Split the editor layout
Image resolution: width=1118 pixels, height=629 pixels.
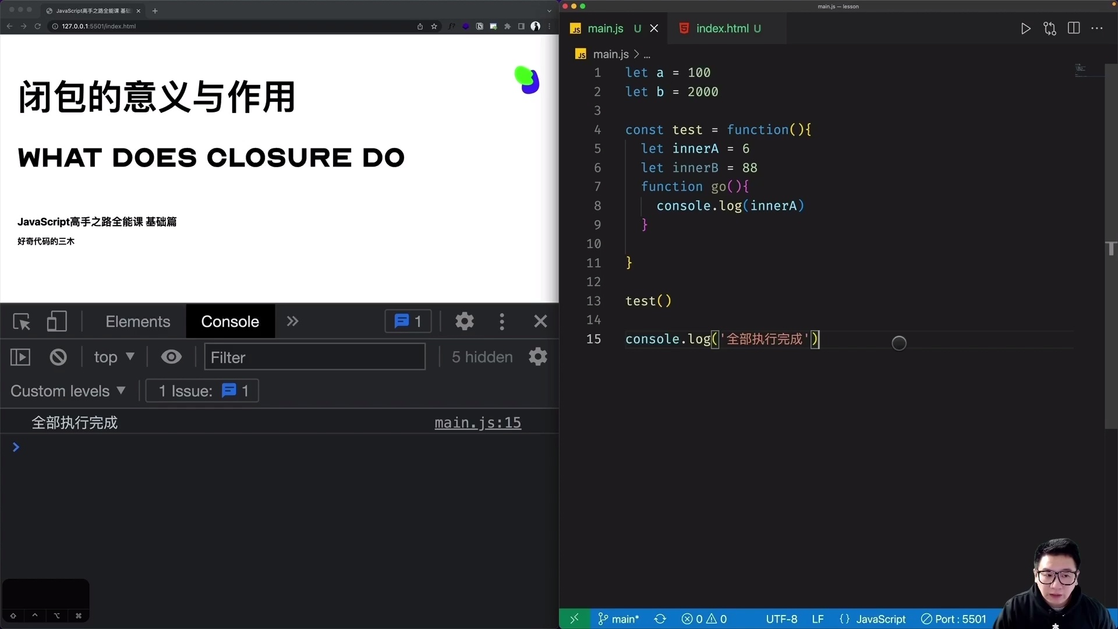click(x=1074, y=28)
